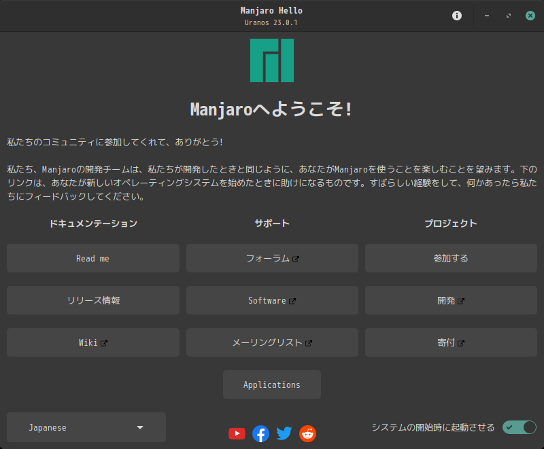Screen dimensions: 544x449
Task: Open Manjaro Facebook page icon
Action: pyautogui.click(x=260, y=433)
